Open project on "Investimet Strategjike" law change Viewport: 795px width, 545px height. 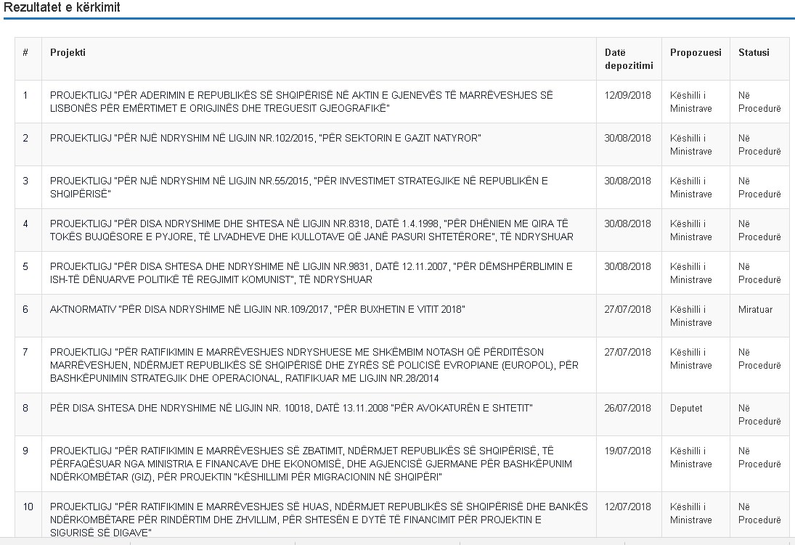[298, 187]
